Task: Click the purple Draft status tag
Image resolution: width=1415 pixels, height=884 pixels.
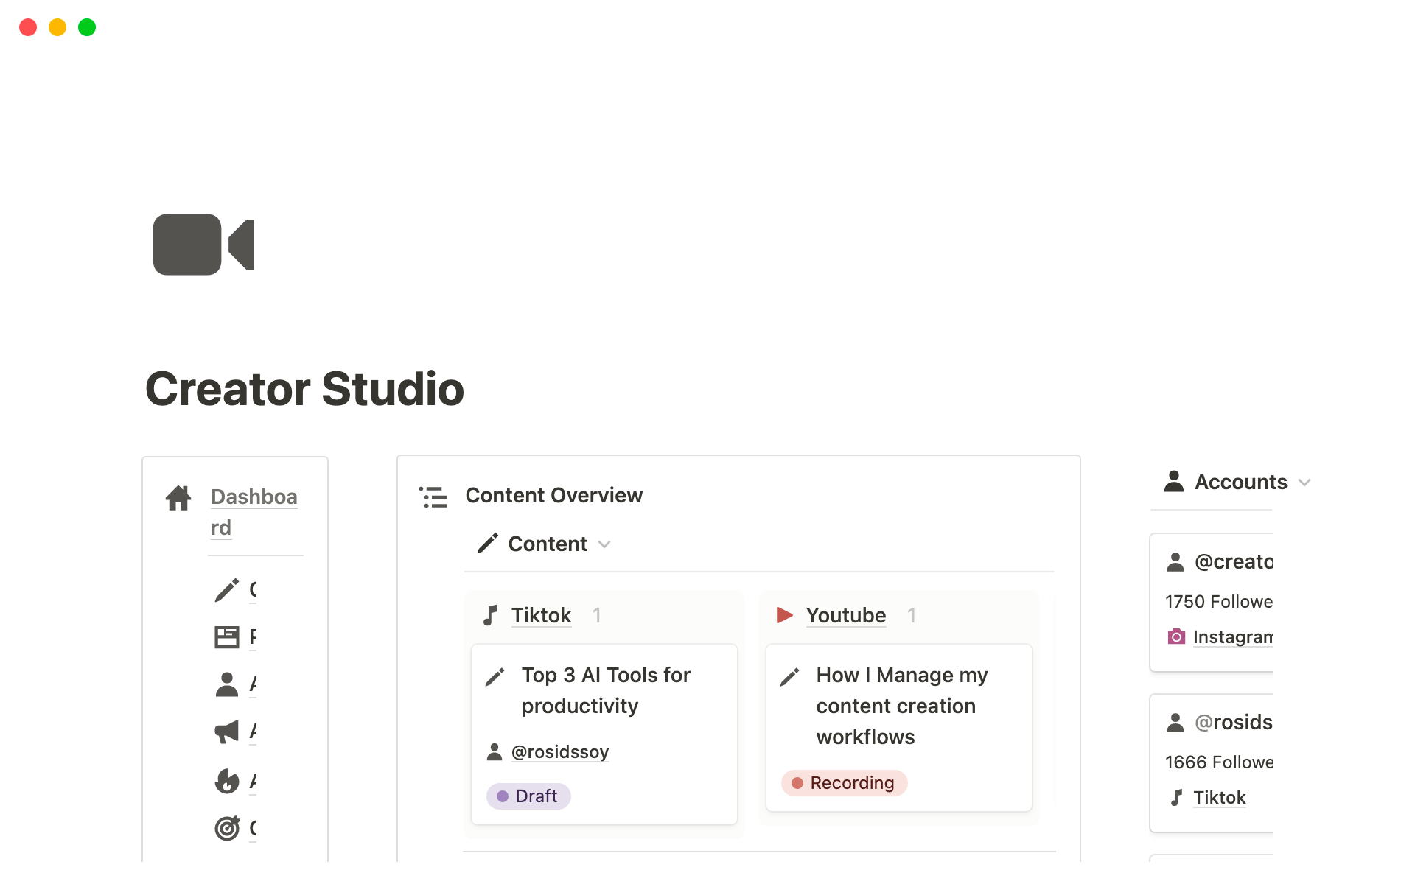Action: coord(528,796)
